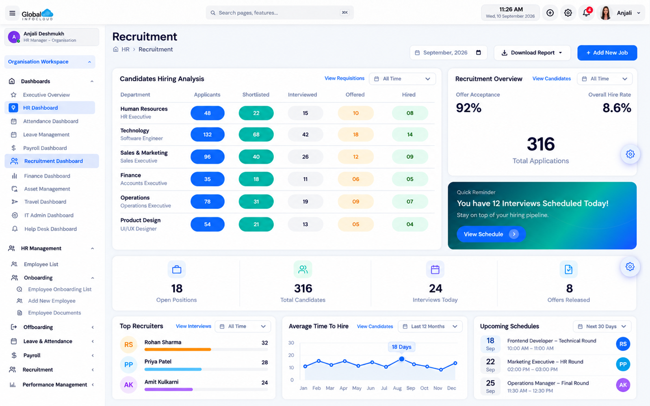Click the Interviews Today calendar icon
The height and width of the screenshot is (406, 650).
click(435, 269)
